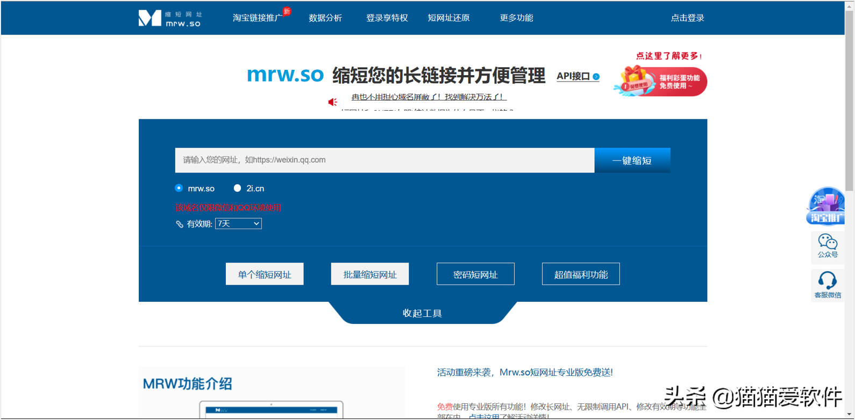Click the 淘宝推广 floating sidebar icon

(826, 206)
